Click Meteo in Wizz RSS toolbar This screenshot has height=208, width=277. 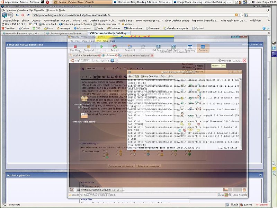tap(127, 24)
